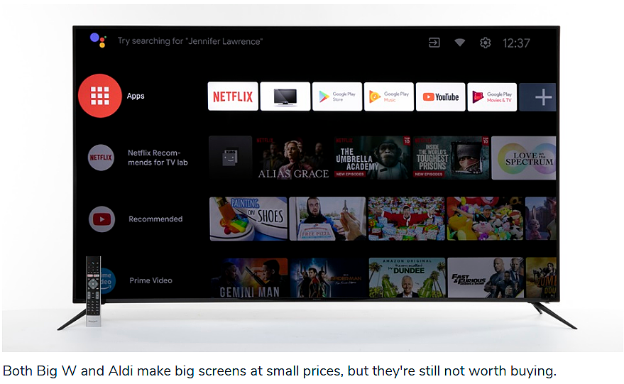Open the Wi-Fi status icon
Image resolution: width=624 pixels, height=384 pixels.
(x=459, y=42)
